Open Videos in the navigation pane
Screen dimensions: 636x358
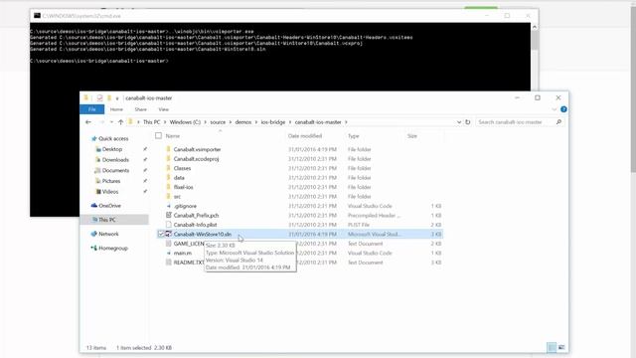pos(107,192)
